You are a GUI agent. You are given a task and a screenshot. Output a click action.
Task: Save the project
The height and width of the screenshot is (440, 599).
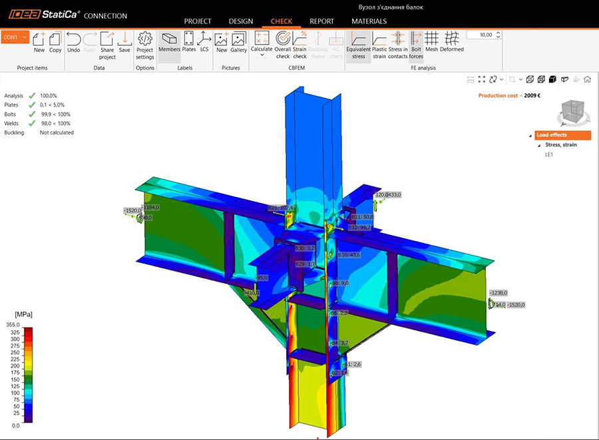[x=124, y=43]
